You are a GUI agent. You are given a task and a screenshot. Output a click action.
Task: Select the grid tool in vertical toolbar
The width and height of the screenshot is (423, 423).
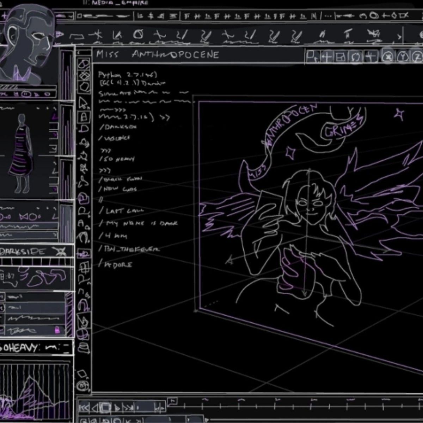[x=84, y=267]
